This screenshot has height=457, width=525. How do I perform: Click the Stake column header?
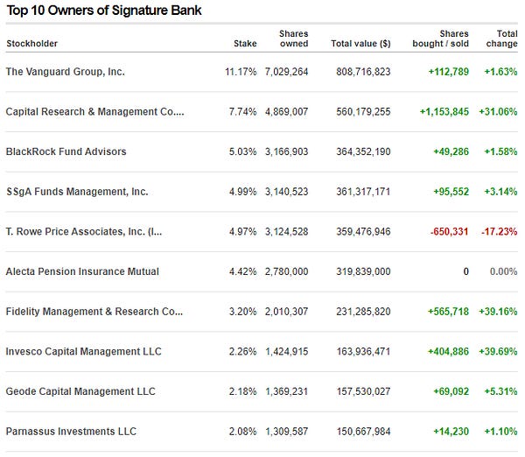[x=245, y=44]
